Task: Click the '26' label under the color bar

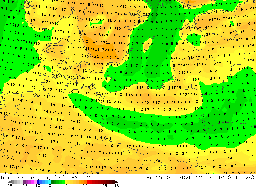Action: (85, 185)
